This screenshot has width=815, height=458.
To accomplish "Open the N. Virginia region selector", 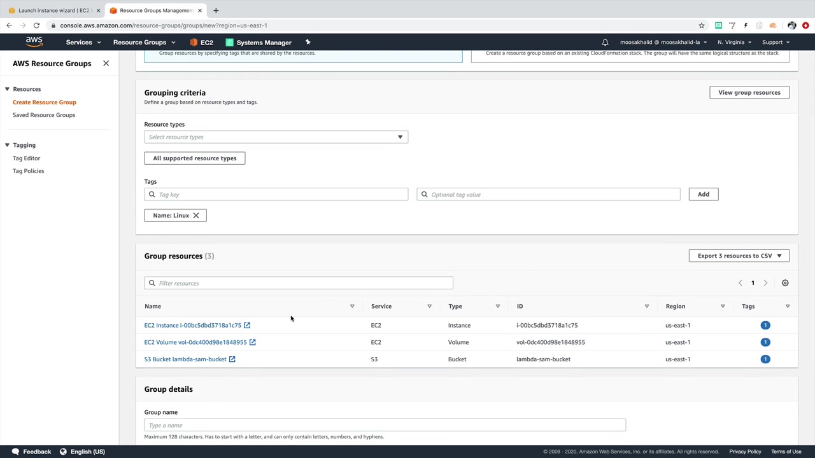I will pos(734,43).
